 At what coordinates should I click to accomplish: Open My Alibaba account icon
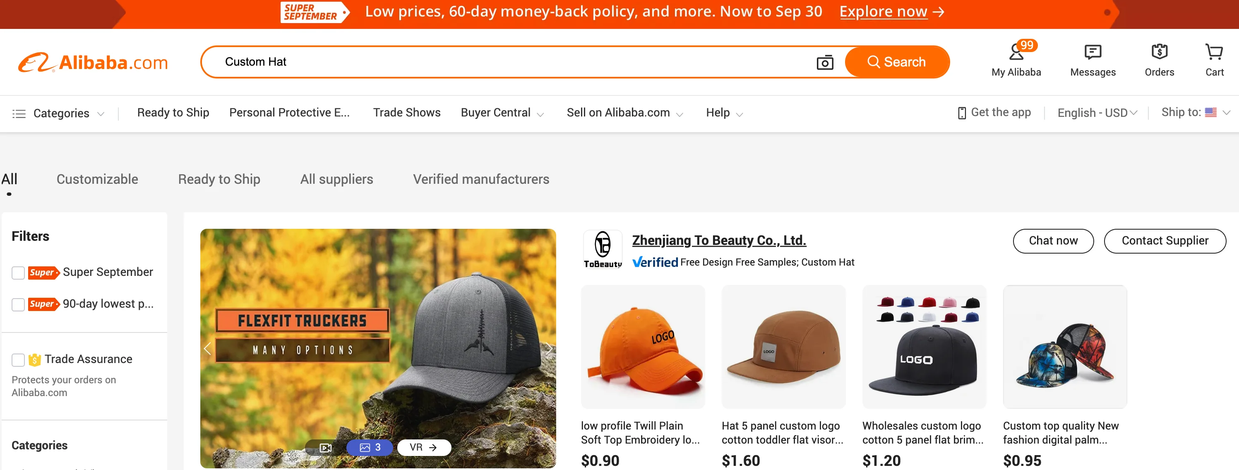1016,52
